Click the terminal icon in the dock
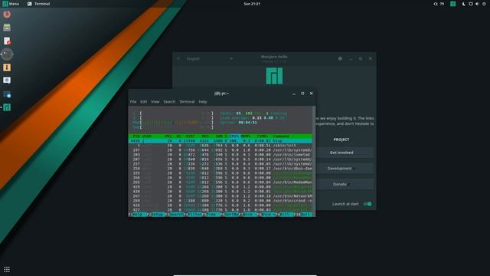Viewport: 490px width, 276px height. pos(7,54)
